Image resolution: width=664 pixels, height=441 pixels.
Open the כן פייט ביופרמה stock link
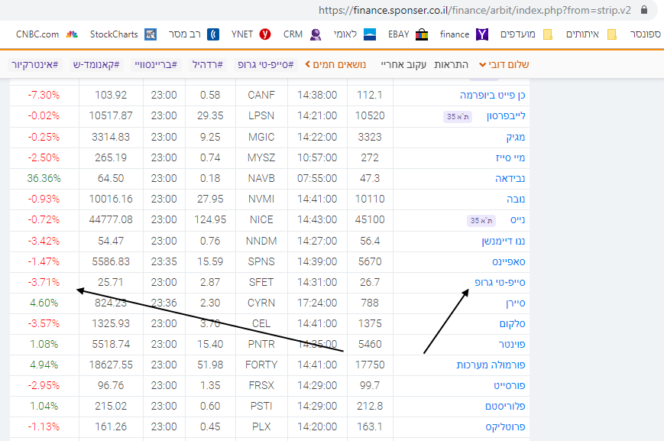(x=493, y=95)
